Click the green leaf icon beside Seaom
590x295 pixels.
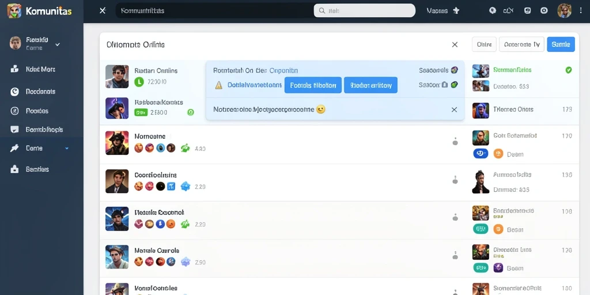(x=454, y=85)
